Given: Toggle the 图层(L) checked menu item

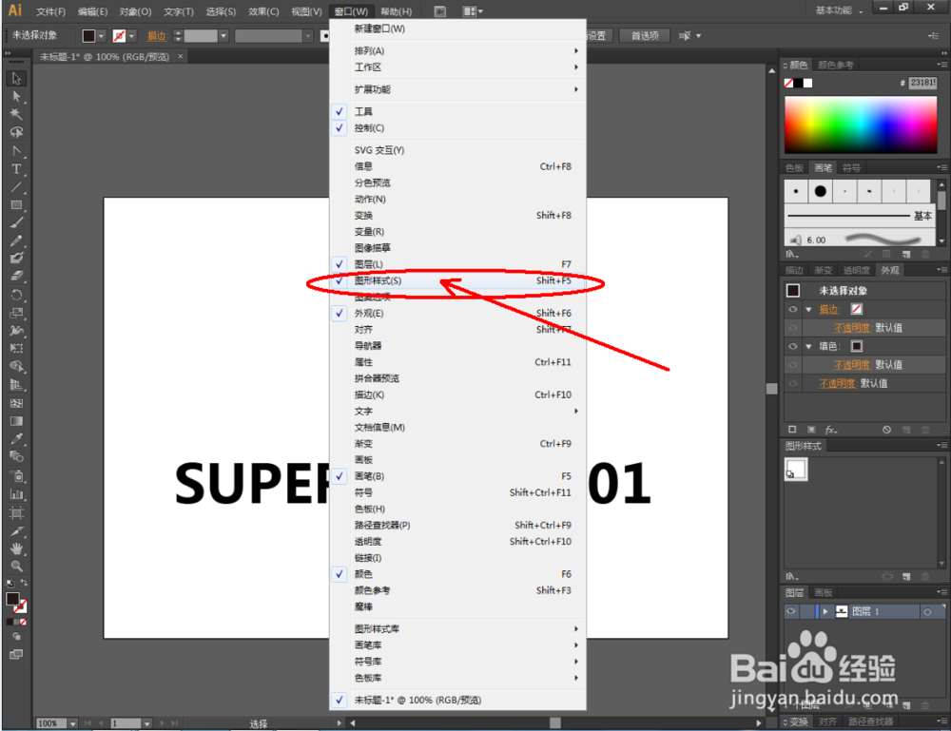Looking at the screenshot, I should (x=458, y=264).
